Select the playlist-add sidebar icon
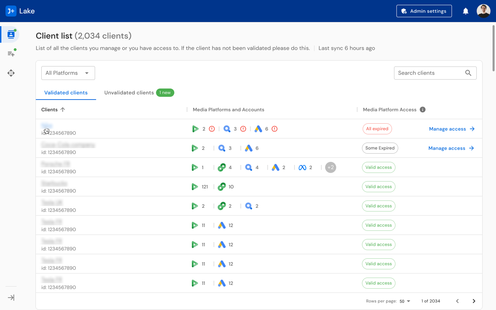 tap(11, 53)
